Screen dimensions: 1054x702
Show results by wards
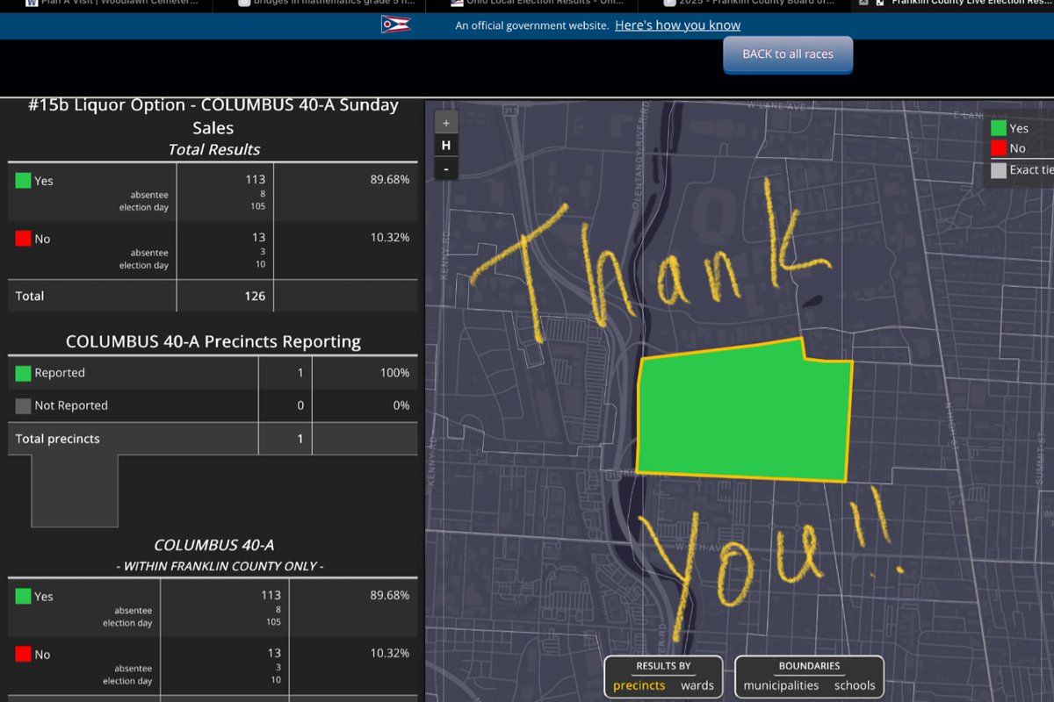pyautogui.click(x=697, y=685)
